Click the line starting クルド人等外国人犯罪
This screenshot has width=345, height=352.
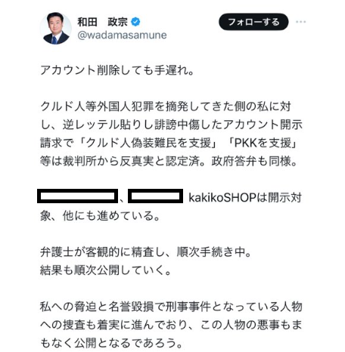(166, 107)
